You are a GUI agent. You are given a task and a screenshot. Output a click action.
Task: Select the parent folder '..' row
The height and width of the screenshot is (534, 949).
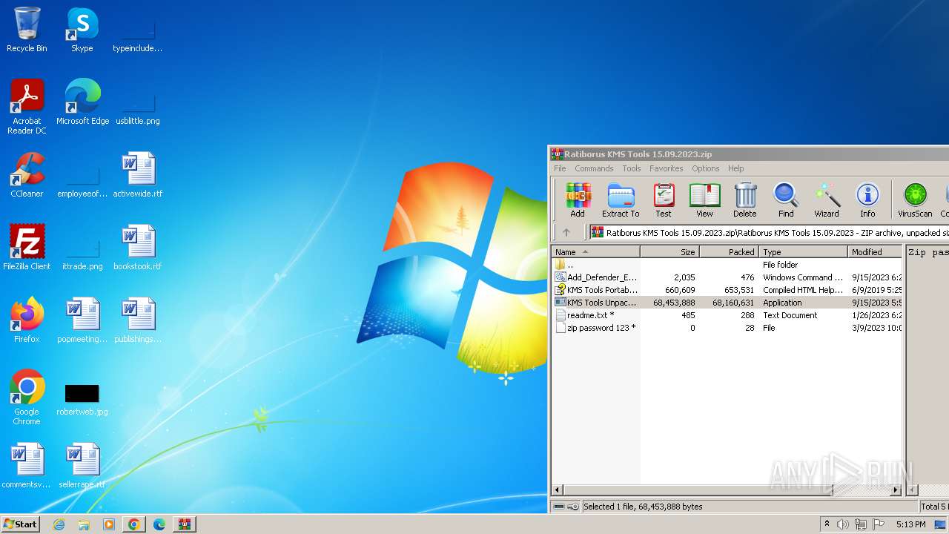(727, 265)
